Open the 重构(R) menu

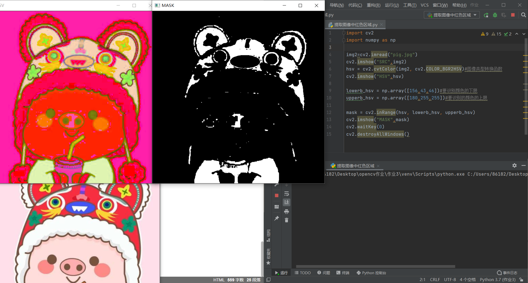point(373,5)
